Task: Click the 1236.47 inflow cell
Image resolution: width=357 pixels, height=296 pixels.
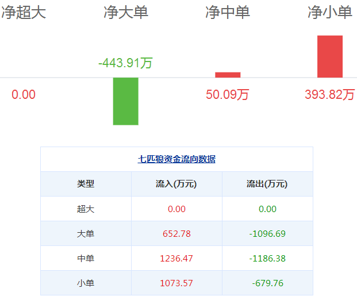Action: 176,259
